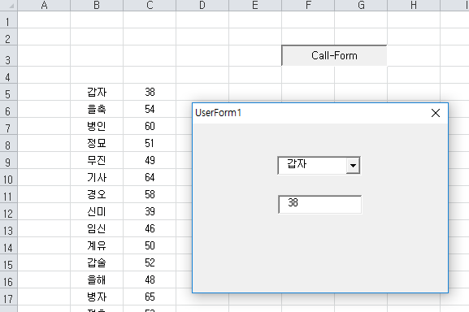The width and height of the screenshot is (469, 312).
Task: Close the UserForm1 dialog
Action: point(436,113)
